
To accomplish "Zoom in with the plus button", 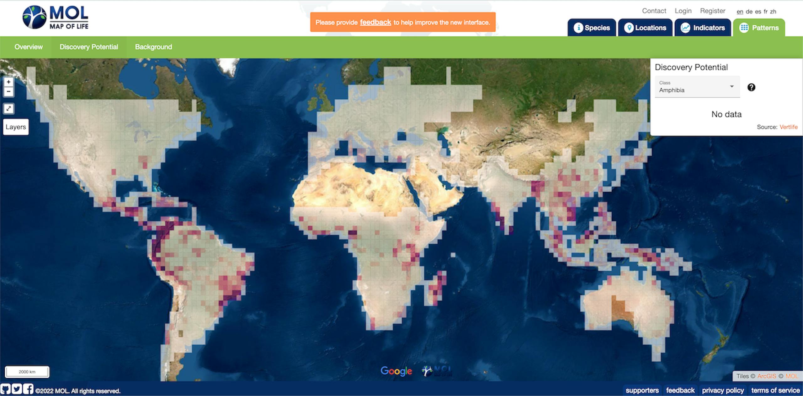I will click(x=8, y=82).
